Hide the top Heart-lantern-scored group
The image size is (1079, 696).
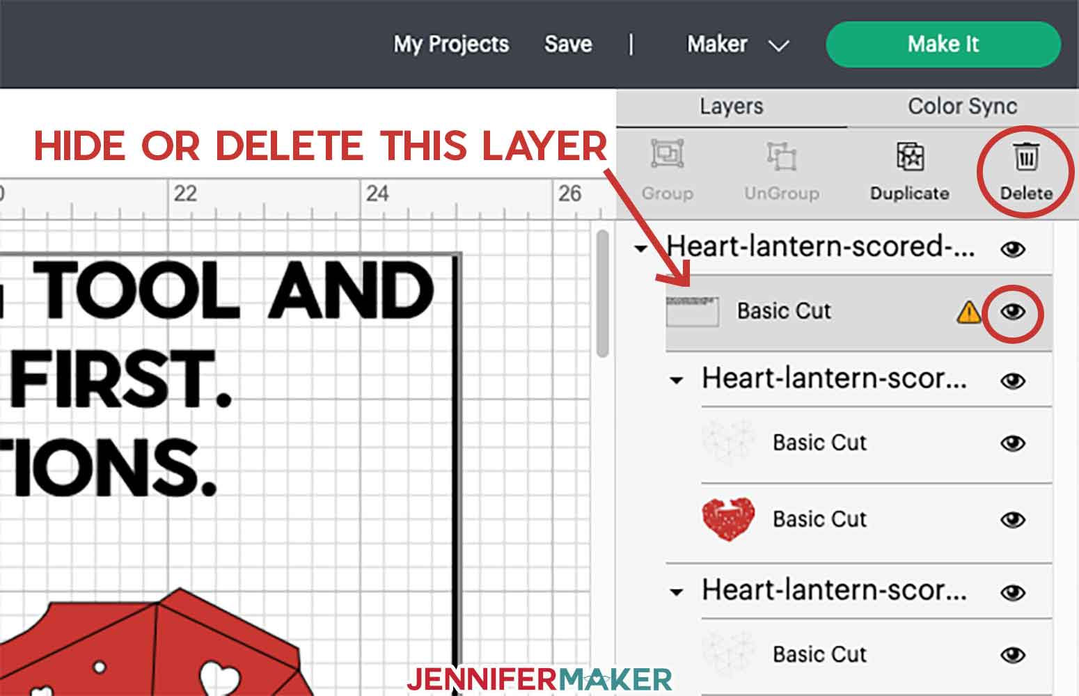[1013, 249]
